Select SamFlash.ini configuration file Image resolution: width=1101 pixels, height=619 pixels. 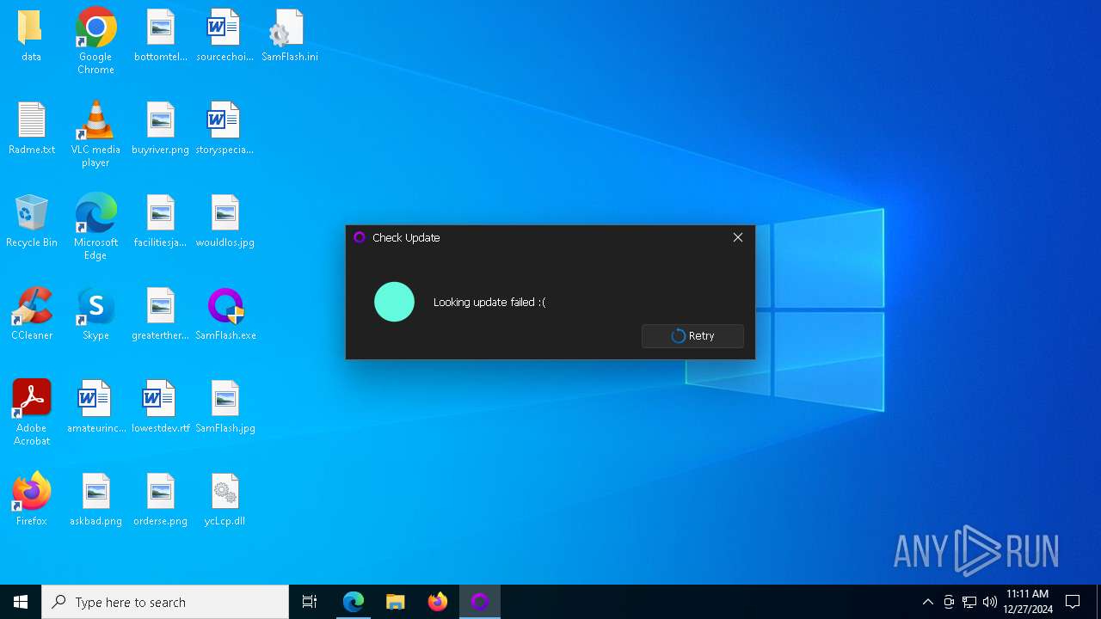[290, 36]
